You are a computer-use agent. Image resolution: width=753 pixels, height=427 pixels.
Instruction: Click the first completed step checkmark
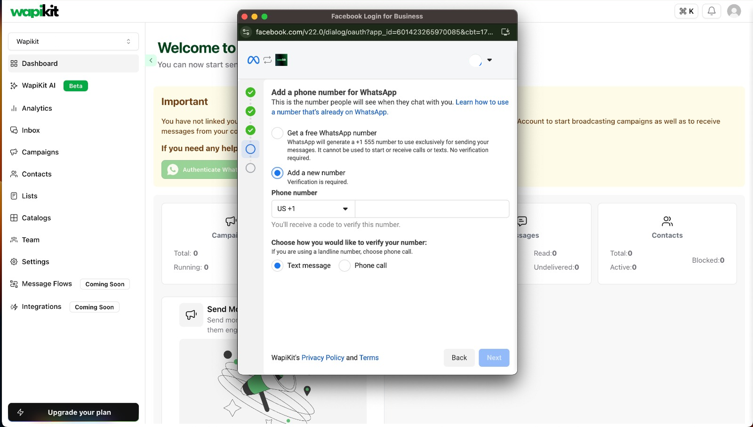coord(250,92)
